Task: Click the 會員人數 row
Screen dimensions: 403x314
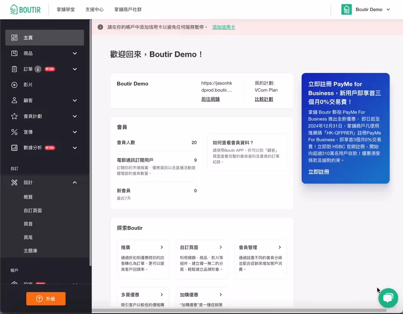Action: [x=157, y=142]
